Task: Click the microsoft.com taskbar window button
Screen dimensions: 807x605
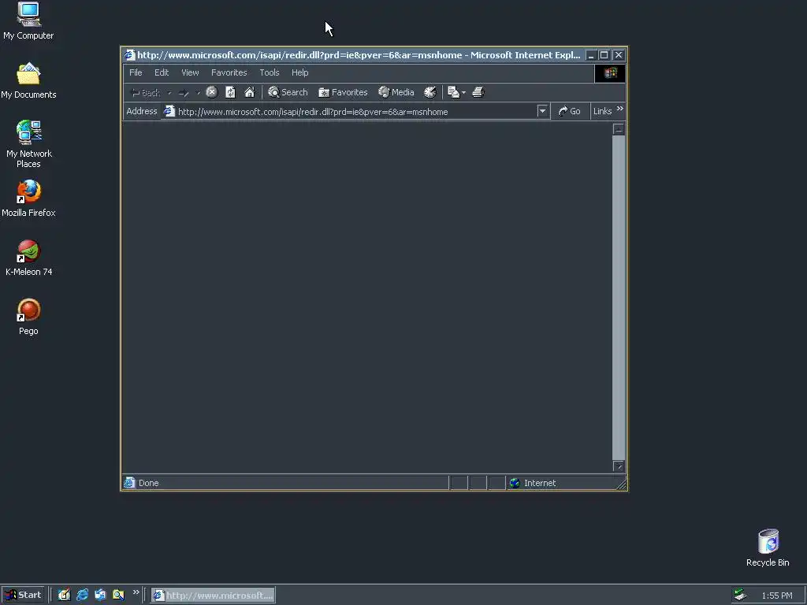Action: click(x=213, y=596)
